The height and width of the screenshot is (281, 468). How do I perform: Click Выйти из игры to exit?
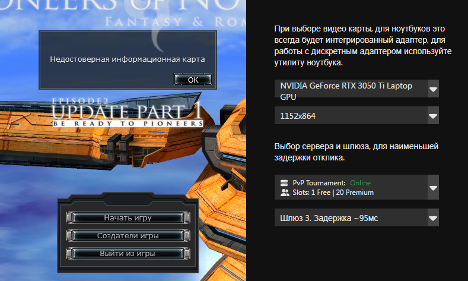(x=128, y=254)
